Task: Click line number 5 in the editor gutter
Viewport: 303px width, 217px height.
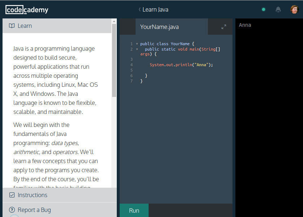Action: [x=131, y=70]
